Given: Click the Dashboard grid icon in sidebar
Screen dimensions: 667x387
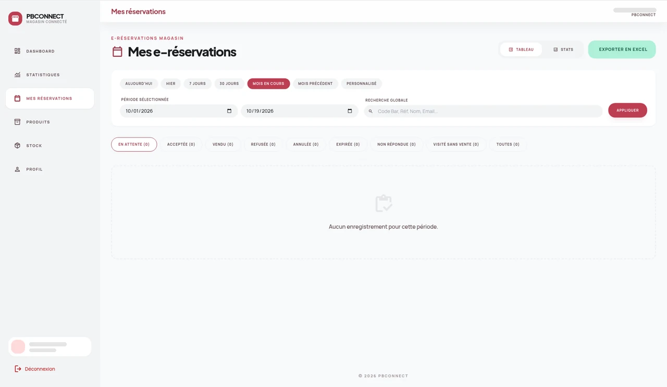Looking at the screenshot, I should pyautogui.click(x=17, y=51).
